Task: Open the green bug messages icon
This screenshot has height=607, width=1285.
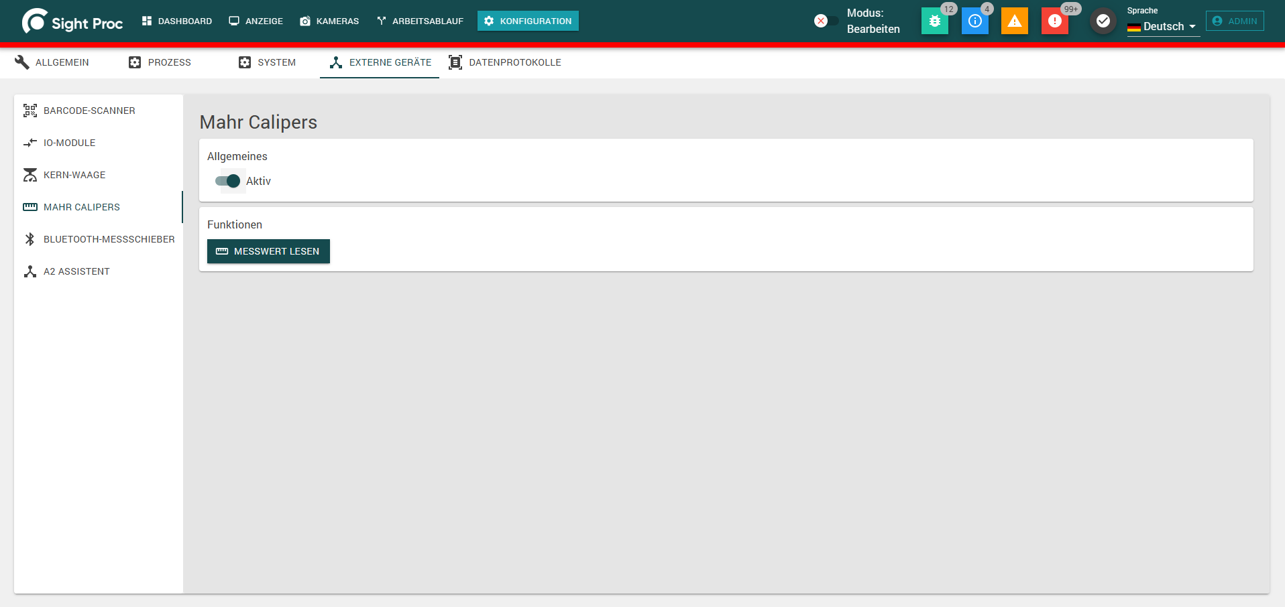Action: coord(934,21)
